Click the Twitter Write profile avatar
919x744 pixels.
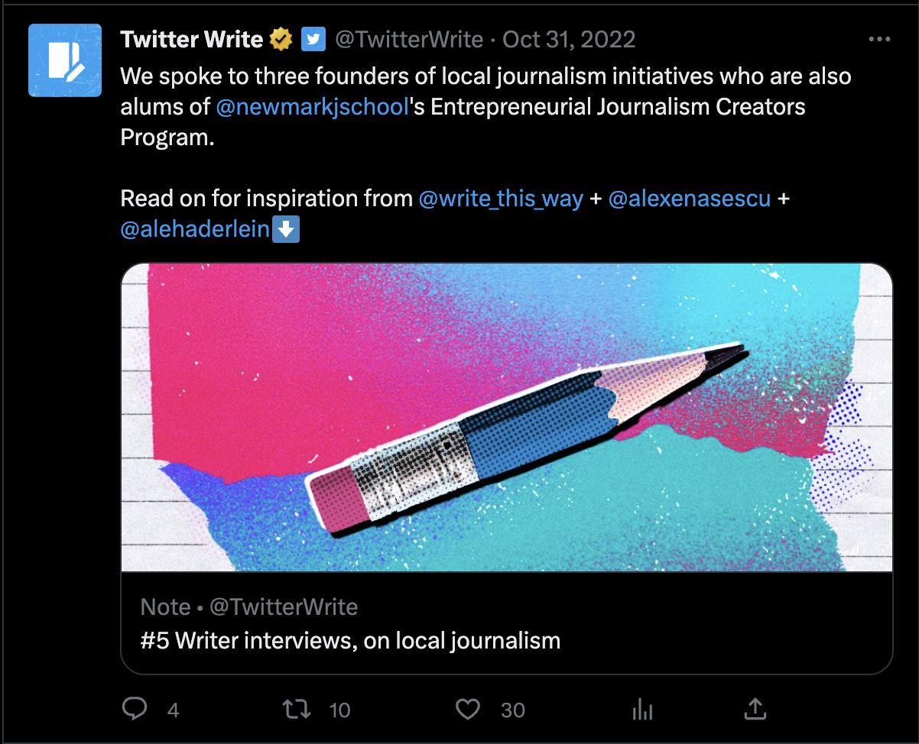click(65, 60)
